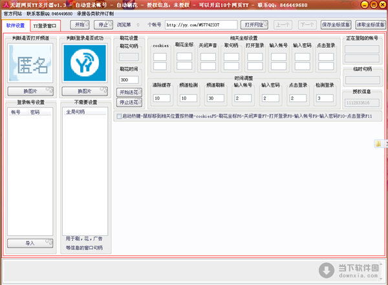Viewport: 388px width, 285px height.
Task: Click the 匿名 channel thumbnail image
Action: point(30,63)
